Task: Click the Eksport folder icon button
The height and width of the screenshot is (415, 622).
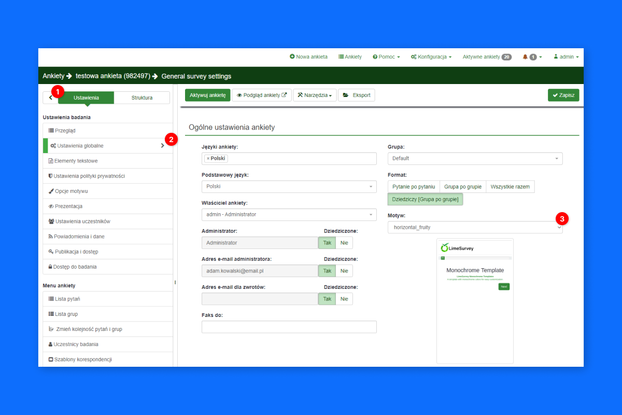Action: (x=356, y=95)
